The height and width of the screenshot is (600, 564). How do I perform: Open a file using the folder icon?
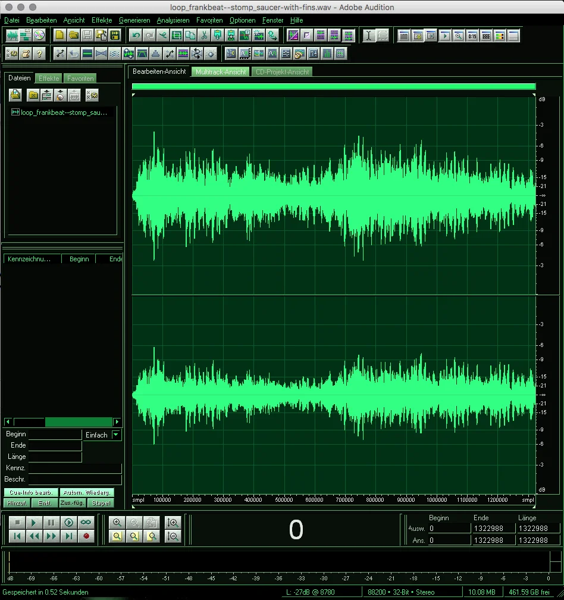(73, 36)
